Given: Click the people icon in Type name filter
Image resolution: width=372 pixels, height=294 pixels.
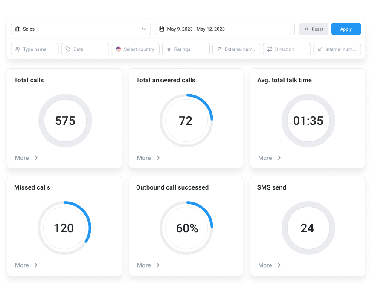Looking at the screenshot, I should click(x=17, y=49).
